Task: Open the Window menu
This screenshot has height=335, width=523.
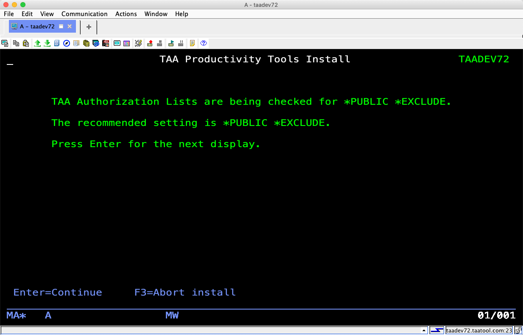Action: tap(156, 14)
